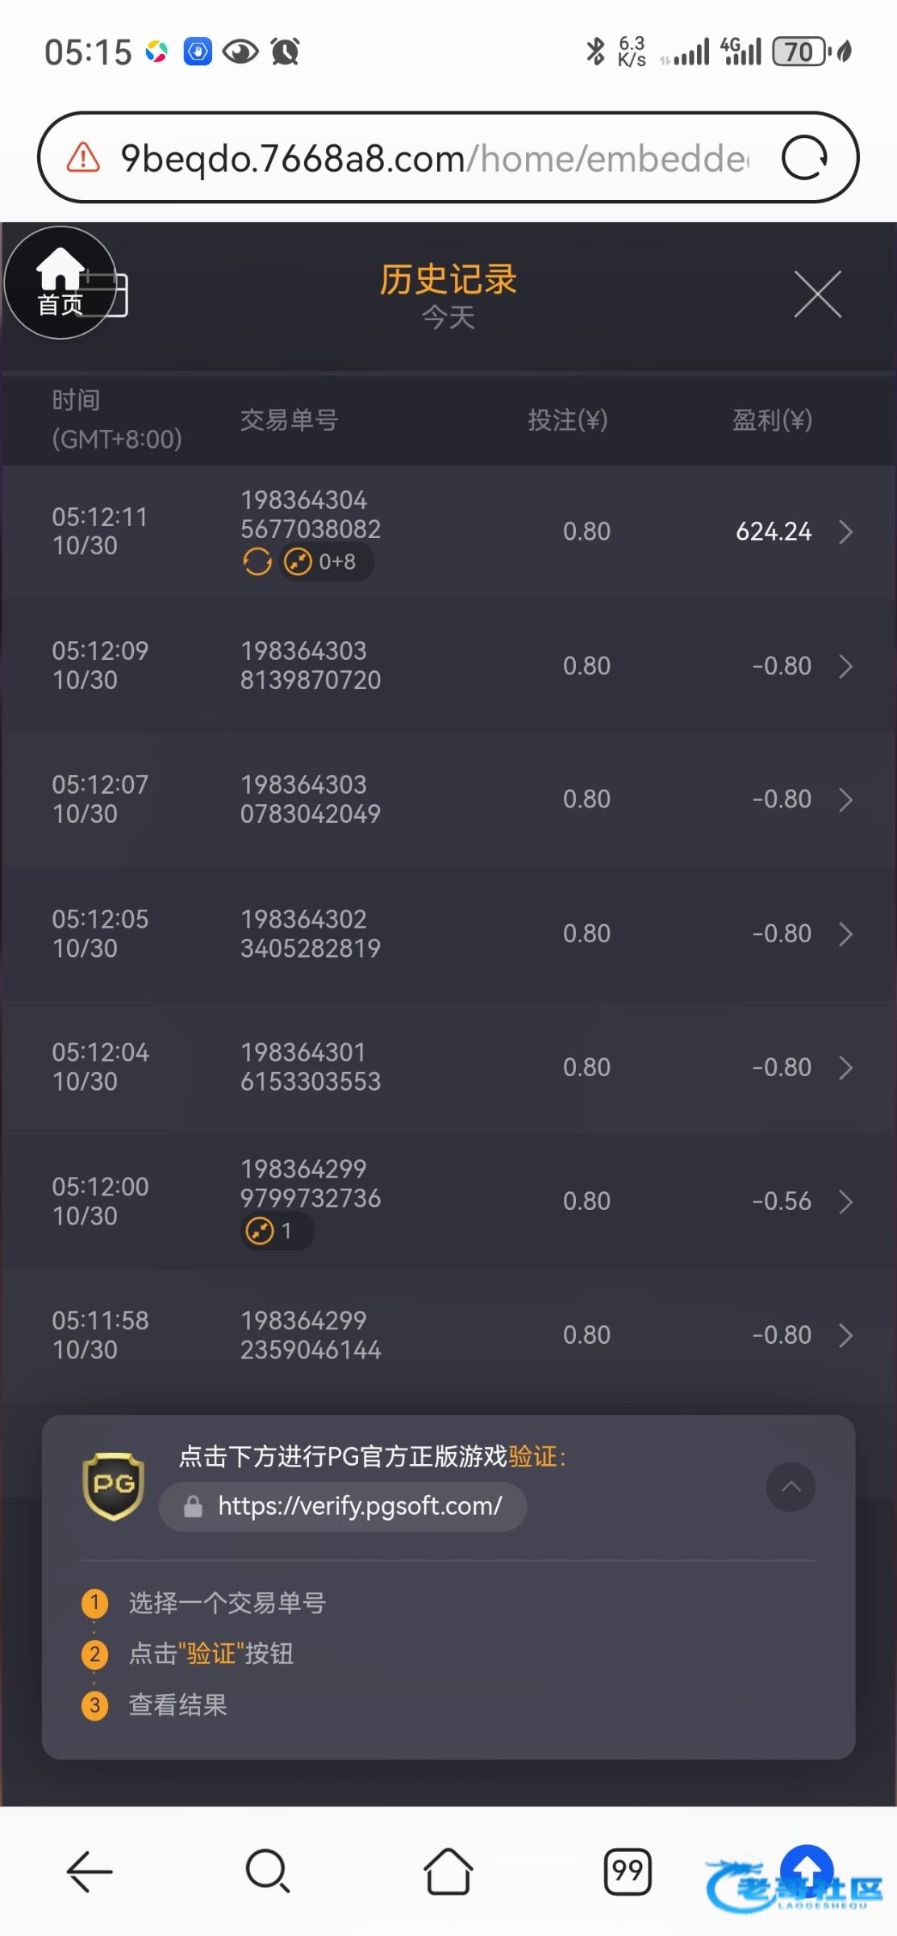The width and height of the screenshot is (897, 1936).
Task: Collapse the PG verification panel
Action: pyautogui.click(x=791, y=1487)
